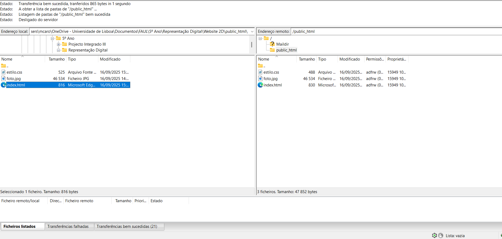Viewport: 502px width, 239px height.
Task: Click the remote index.html Edge icon
Action: pos(260,85)
